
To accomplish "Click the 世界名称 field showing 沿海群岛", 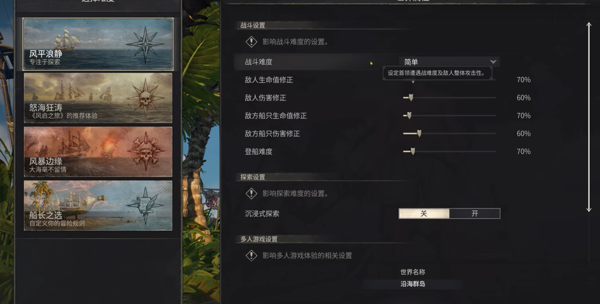I will pyautogui.click(x=413, y=284).
